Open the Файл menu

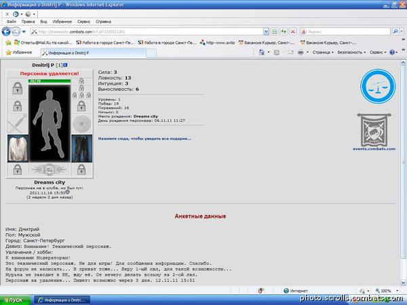click(x=11, y=22)
